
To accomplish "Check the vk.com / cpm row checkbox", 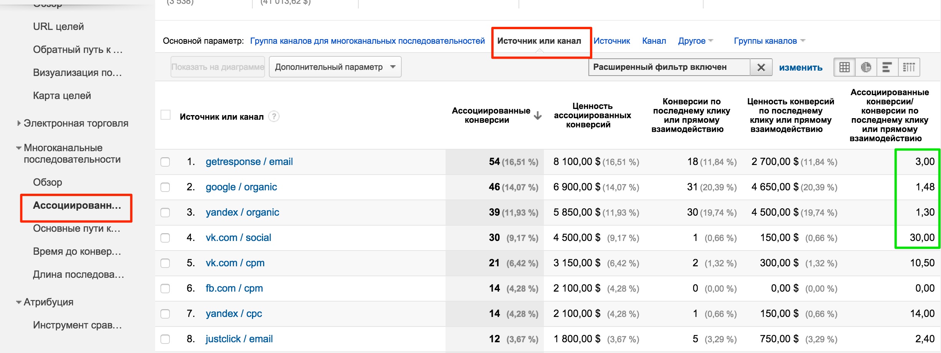I will pyautogui.click(x=165, y=263).
